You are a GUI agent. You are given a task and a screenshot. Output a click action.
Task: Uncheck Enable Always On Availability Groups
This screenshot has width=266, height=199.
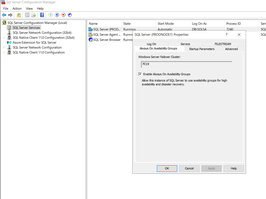point(140,74)
